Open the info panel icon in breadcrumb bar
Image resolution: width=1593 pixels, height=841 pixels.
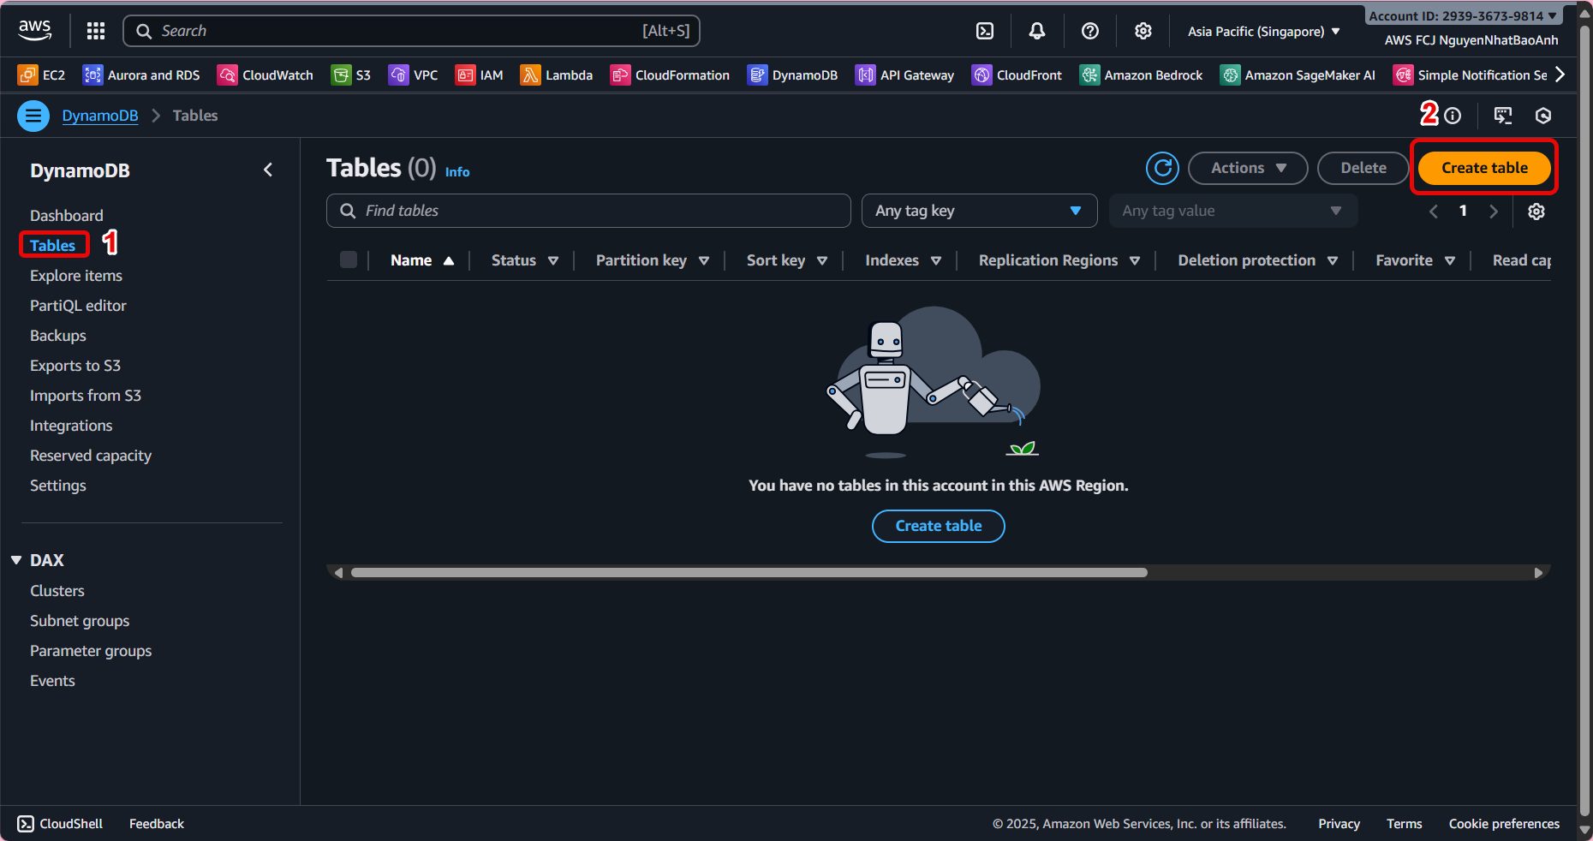click(x=1453, y=116)
